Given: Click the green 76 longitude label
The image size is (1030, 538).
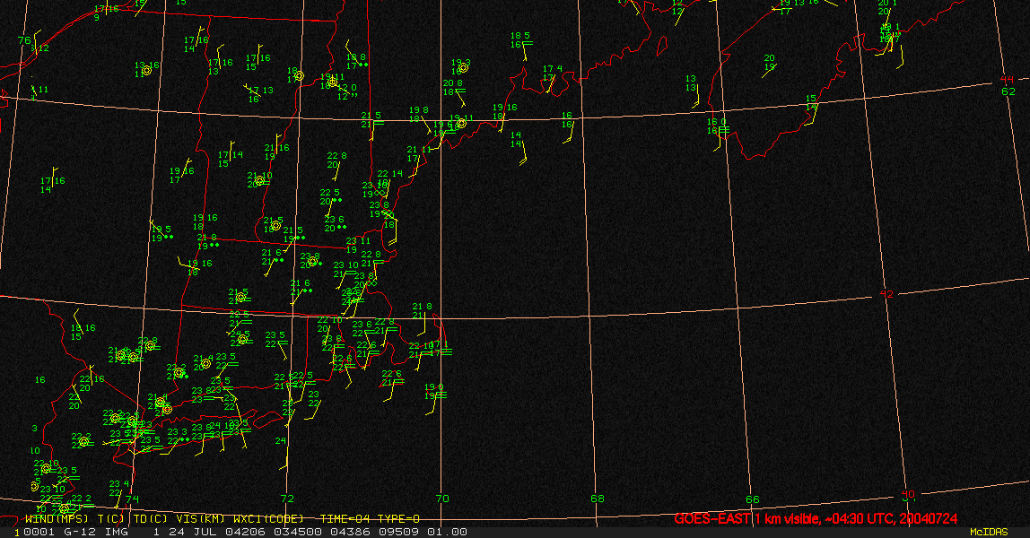Looking at the screenshot, I should point(24,40).
